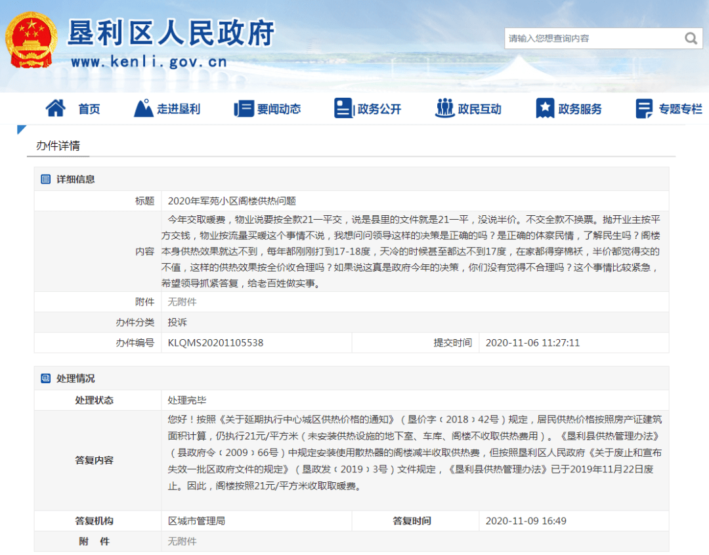Click the 走进垦利 mountain icon

[x=142, y=108]
